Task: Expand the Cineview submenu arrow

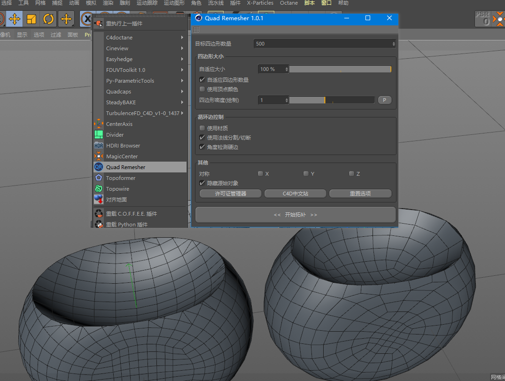Action: click(182, 48)
